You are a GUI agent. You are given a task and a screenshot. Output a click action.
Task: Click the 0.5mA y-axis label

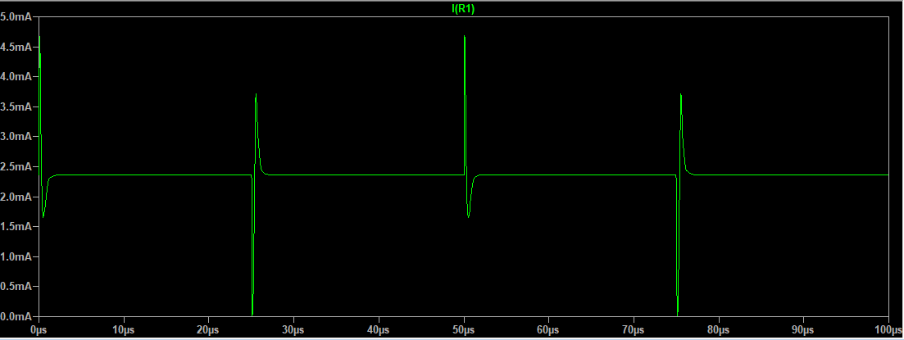[16, 287]
